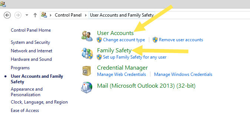Screen dimensions: 250x140
Task: Expand the chevron after Control Panel breadcrumb
Action: point(86,15)
